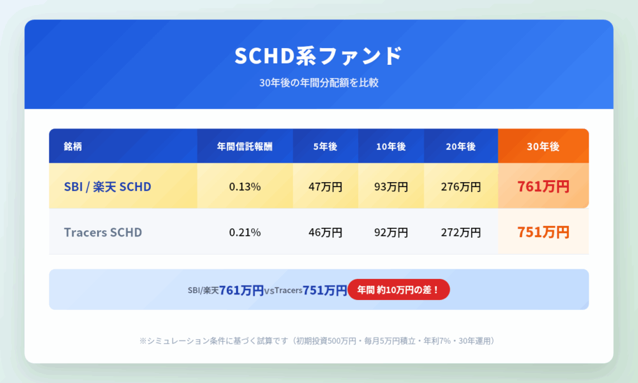The width and height of the screenshot is (638, 383).
Task: Click the 10年後 column header
Action: click(391, 147)
